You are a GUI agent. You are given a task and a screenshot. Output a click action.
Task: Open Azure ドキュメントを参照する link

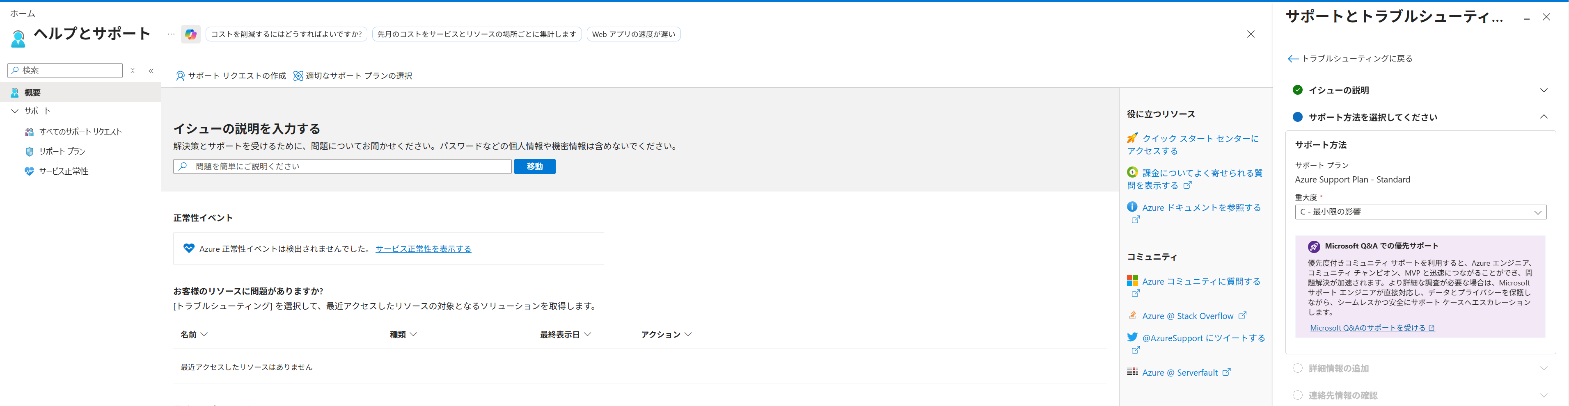point(1201,208)
